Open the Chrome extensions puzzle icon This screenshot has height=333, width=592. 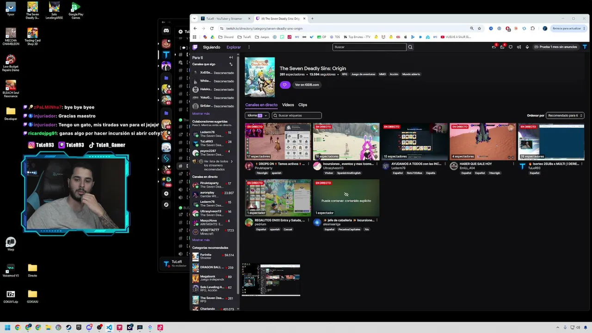coord(533,28)
